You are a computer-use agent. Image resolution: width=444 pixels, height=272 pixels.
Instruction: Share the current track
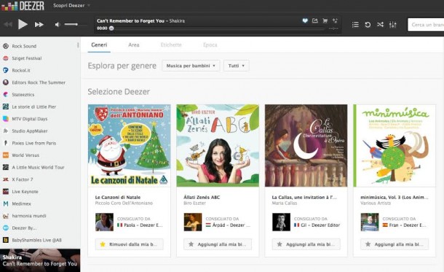tap(315, 20)
